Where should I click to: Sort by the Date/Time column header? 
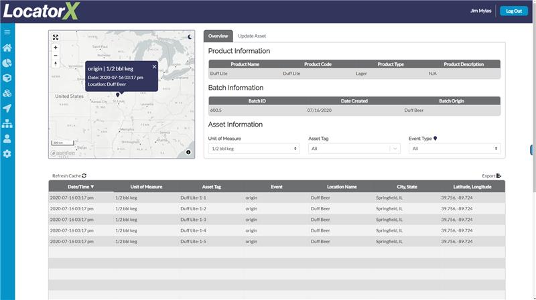[x=81, y=187]
